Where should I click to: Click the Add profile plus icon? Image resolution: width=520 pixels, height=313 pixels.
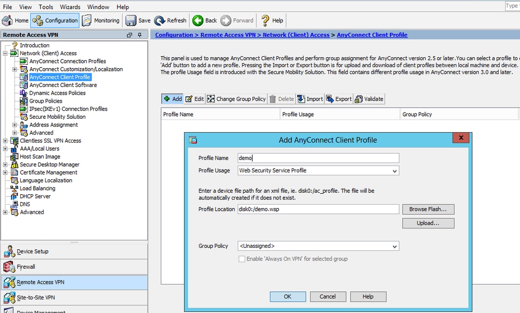[167, 98]
